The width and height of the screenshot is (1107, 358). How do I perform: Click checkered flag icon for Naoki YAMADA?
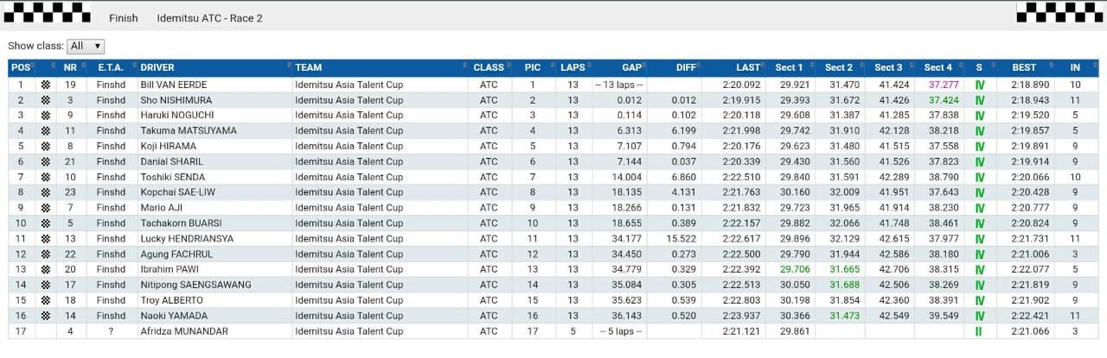[x=46, y=316]
